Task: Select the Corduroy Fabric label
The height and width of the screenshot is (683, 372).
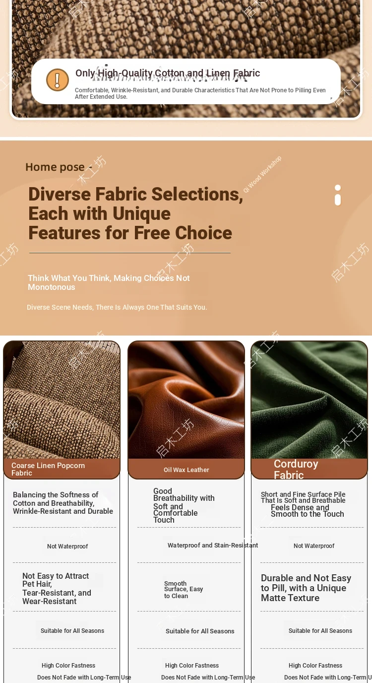Action: click(296, 470)
